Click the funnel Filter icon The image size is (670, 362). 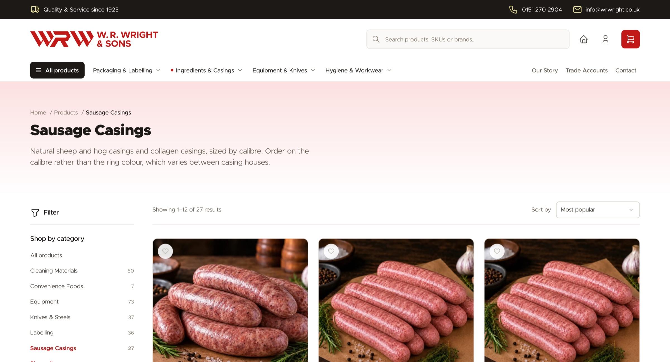(x=35, y=213)
